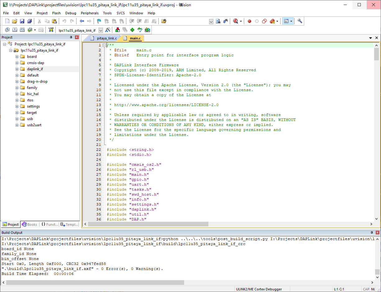Open Manage Multi-Project Workspace icon
Viewport: 381px width, 292px height.
coord(125,30)
